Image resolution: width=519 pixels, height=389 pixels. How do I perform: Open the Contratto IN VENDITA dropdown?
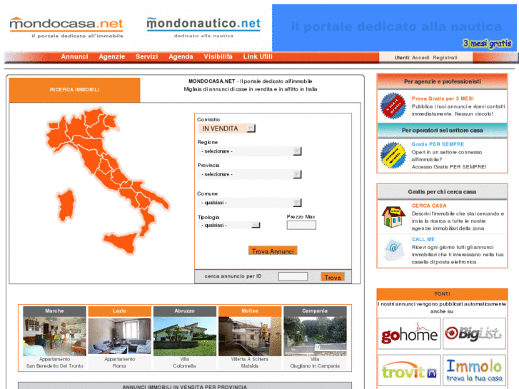click(x=227, y=128)
